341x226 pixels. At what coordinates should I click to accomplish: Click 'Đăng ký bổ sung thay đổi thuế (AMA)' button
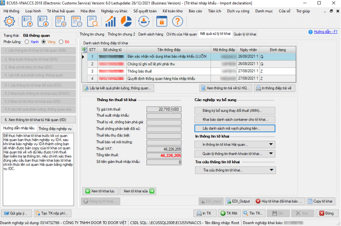235,111
